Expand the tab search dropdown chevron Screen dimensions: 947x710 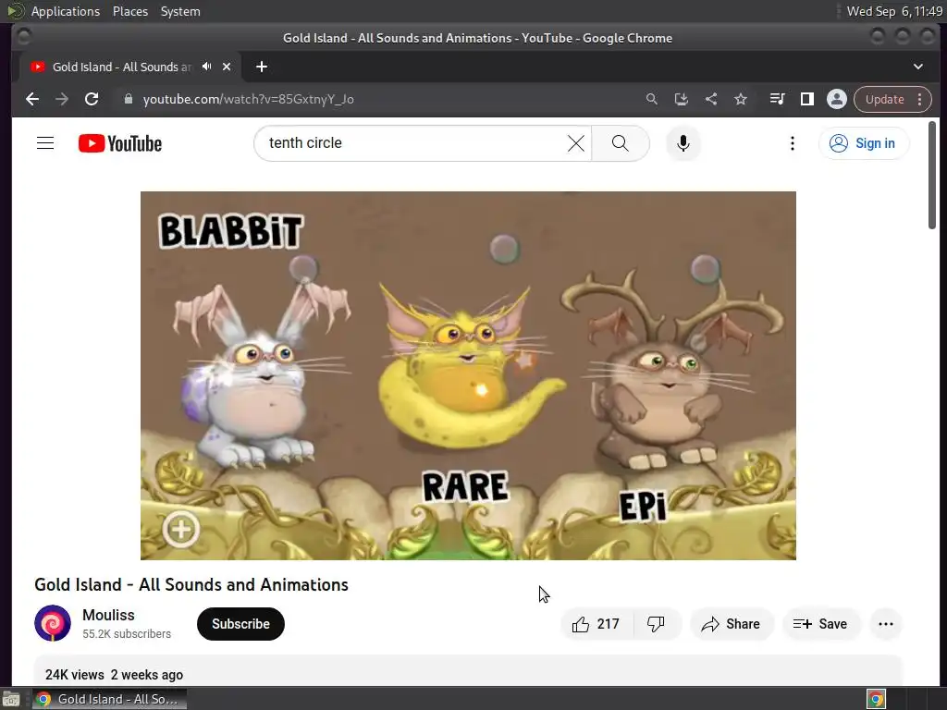918,67
